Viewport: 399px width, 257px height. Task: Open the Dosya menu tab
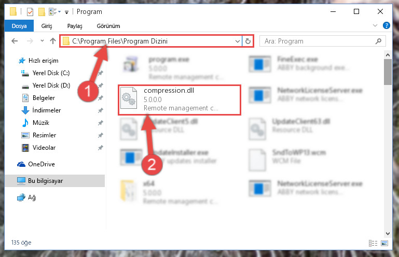(19, 26)
